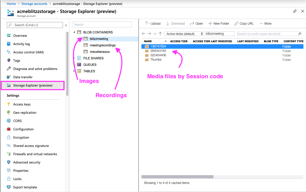Click the Properties icon

point(9,170)
